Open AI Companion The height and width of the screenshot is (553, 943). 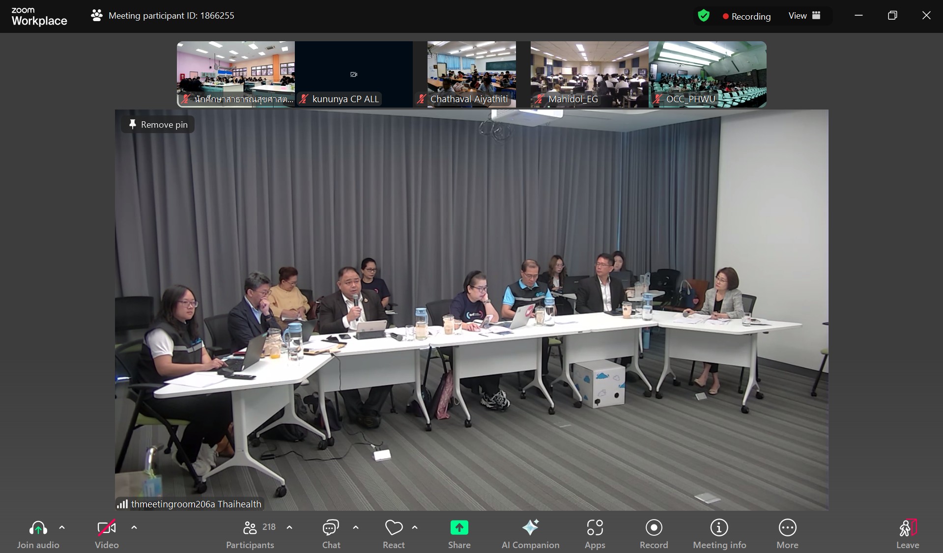tap(530, 534)
